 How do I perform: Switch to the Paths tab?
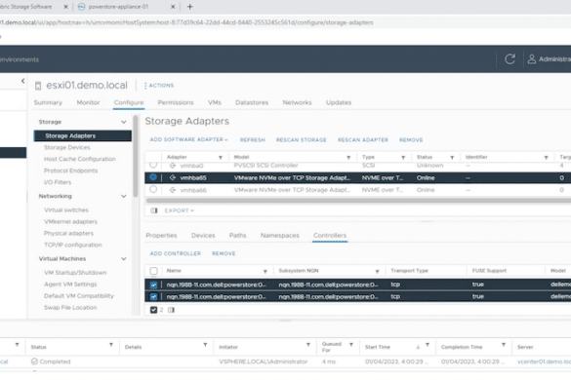click(237, 236)
